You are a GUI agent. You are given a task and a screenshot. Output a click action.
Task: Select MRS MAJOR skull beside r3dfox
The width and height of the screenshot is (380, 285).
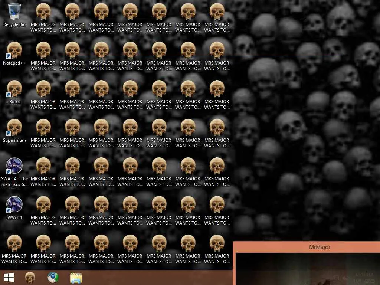43,95
